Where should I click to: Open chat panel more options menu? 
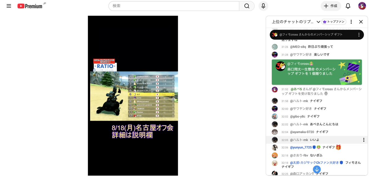(351, 22)
